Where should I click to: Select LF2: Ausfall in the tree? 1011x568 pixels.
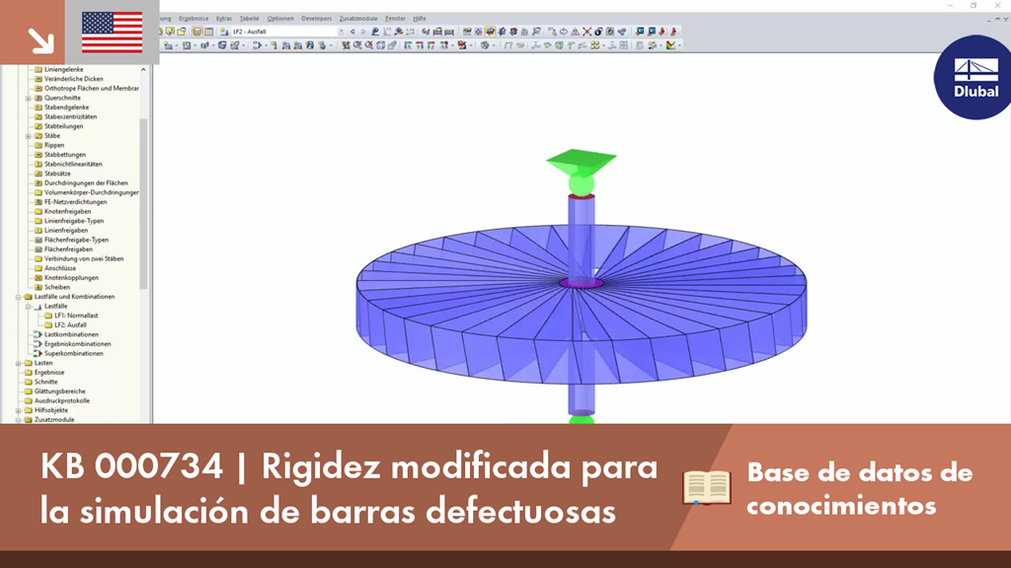point(70,325)
